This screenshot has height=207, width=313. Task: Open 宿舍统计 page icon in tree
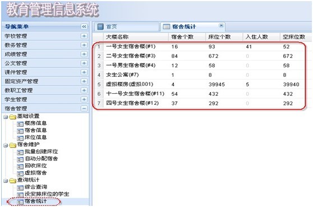[20, 202]
